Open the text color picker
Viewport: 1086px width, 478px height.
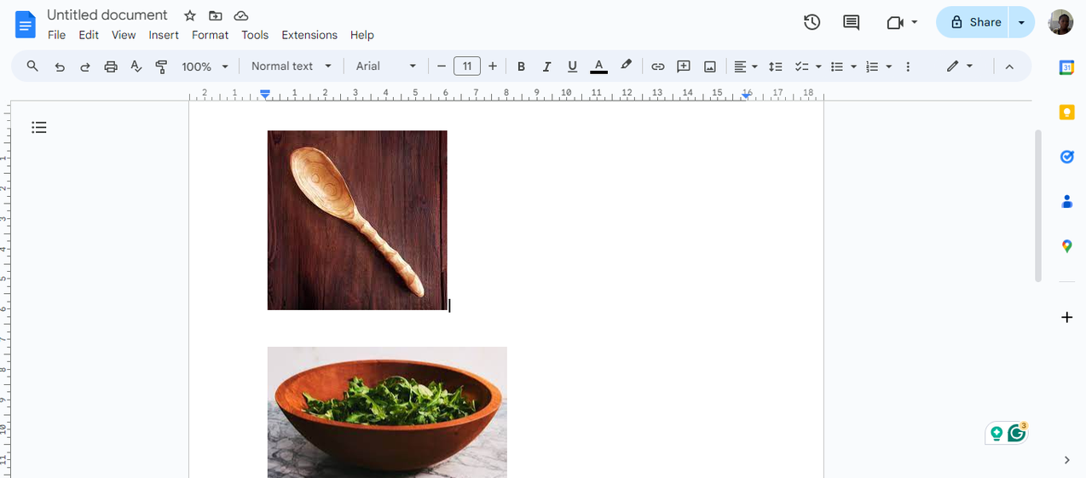pyautogui.click(x=598, y=66)
